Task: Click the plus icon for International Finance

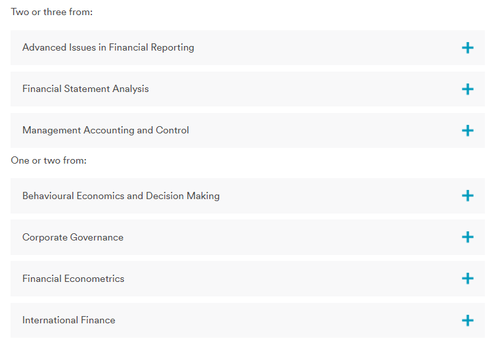Action: (x=468, y=321)
